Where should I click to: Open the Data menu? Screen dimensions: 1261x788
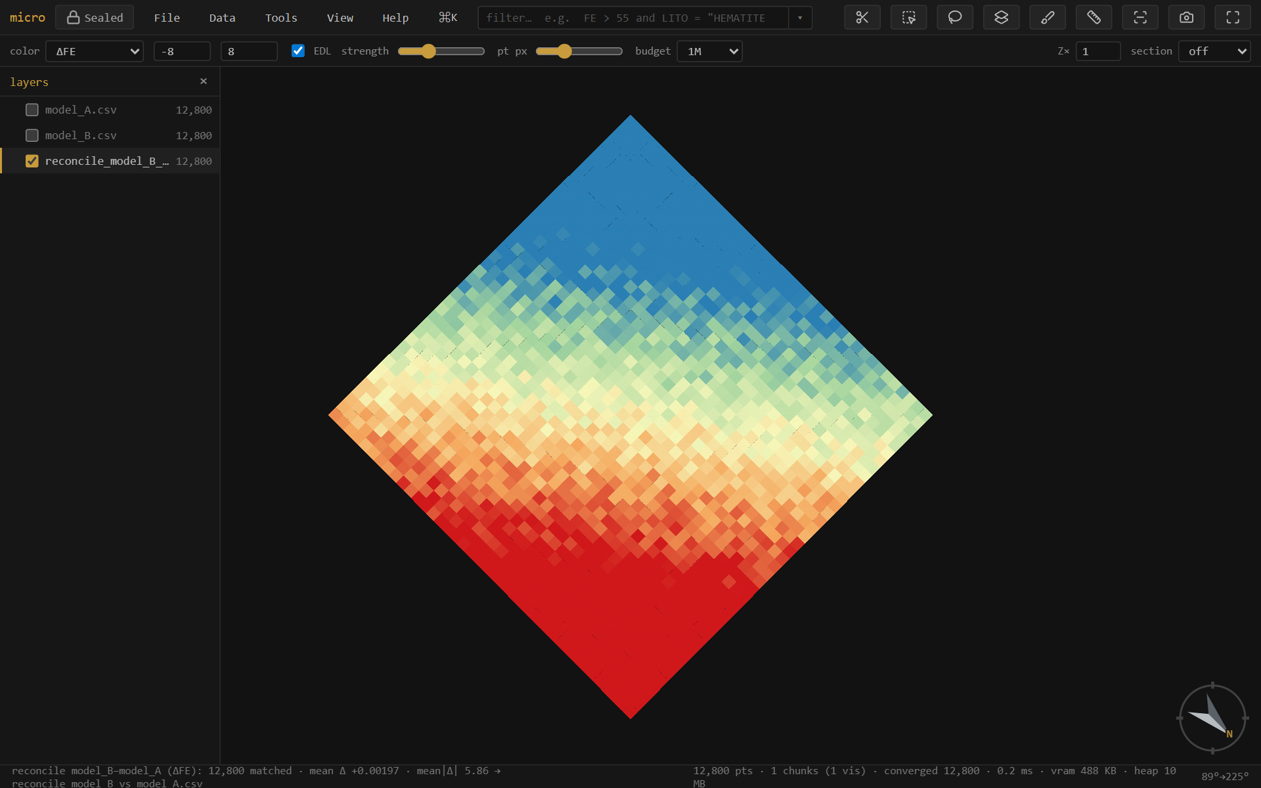222,18
